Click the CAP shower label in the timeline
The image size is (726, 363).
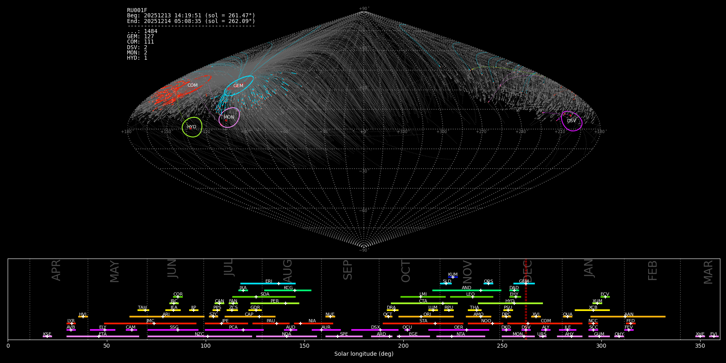[x=249, y=314]
